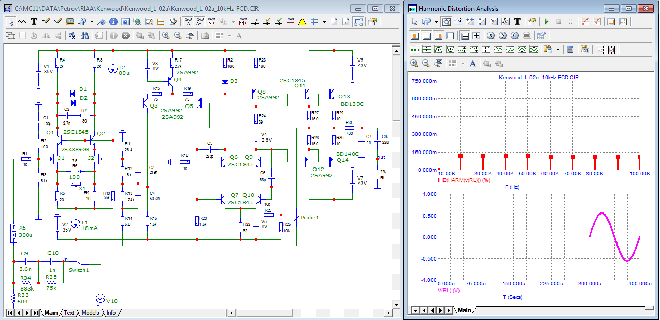Open the Text tab in schematic
Screen dimensions: 660x320
click(69, 313)
